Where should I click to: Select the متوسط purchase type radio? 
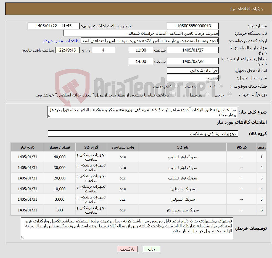[x=207, y=94]
